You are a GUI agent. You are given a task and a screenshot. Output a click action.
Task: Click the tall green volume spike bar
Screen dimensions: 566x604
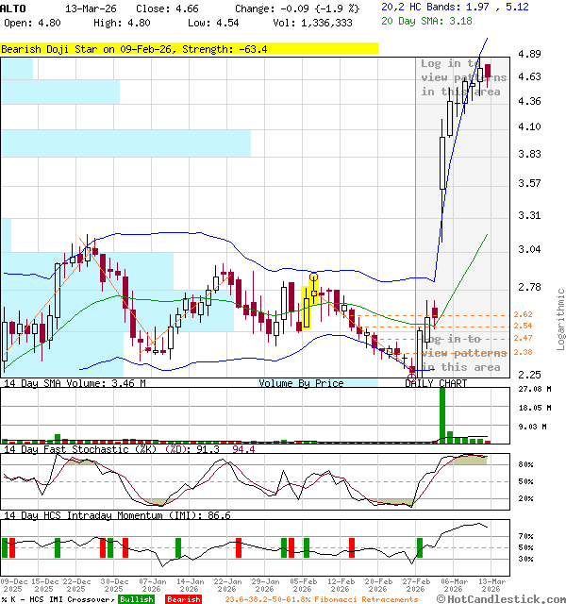click(x=441, y=413)
